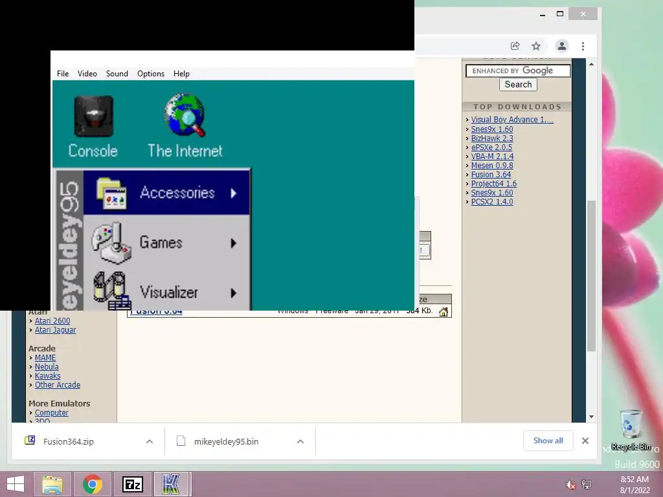Image resolution: width=663 pixels, height=497 pixels.
Task: Click the homepage house icon in download row
Action: tap(444, 312)
